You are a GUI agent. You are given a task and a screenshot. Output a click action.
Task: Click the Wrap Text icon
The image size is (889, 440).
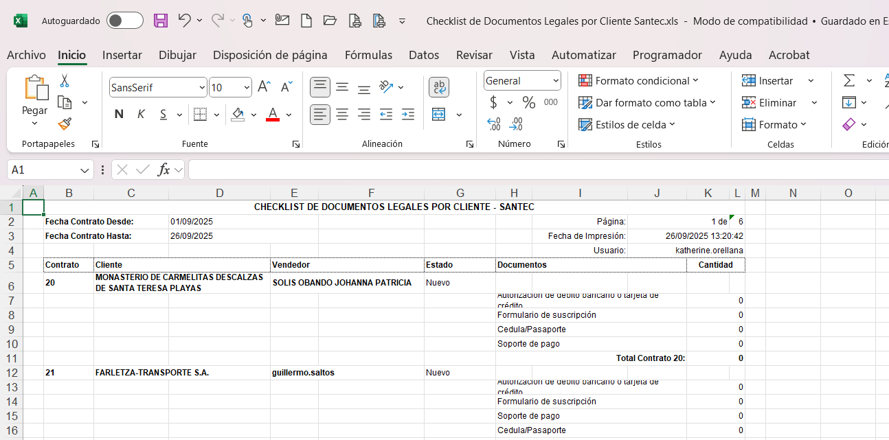(x=439, y=87)
